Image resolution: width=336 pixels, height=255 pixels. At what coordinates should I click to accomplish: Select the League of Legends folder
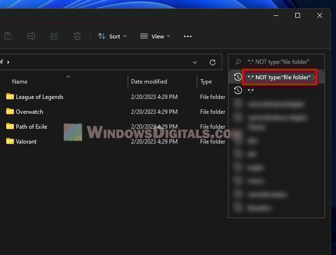point(40,97)
